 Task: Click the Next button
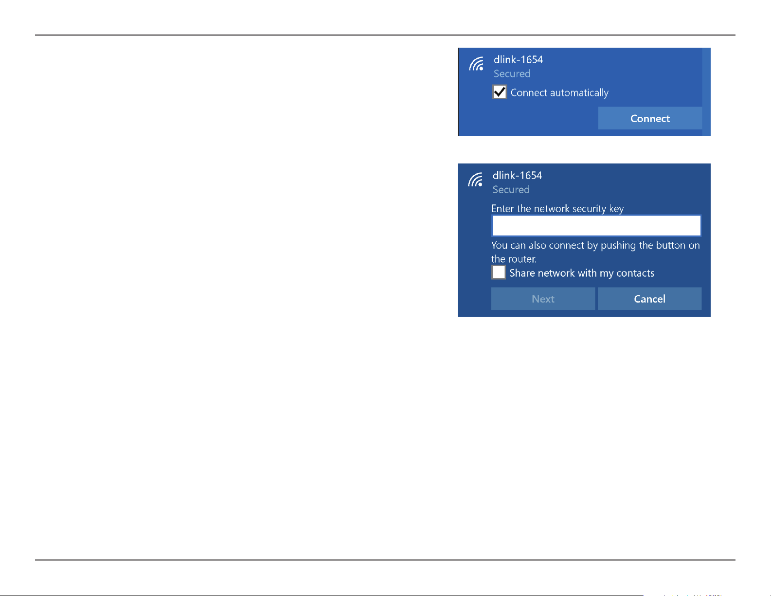coord(543,299)
